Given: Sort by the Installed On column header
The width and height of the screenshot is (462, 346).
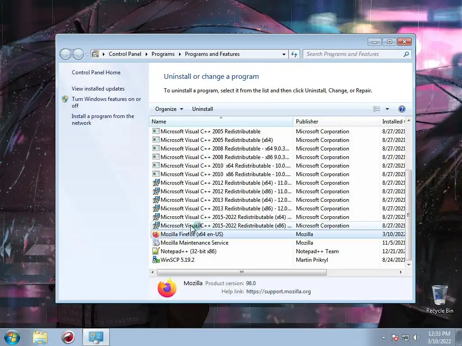Looking at the screenshot, I should (393, 122).
